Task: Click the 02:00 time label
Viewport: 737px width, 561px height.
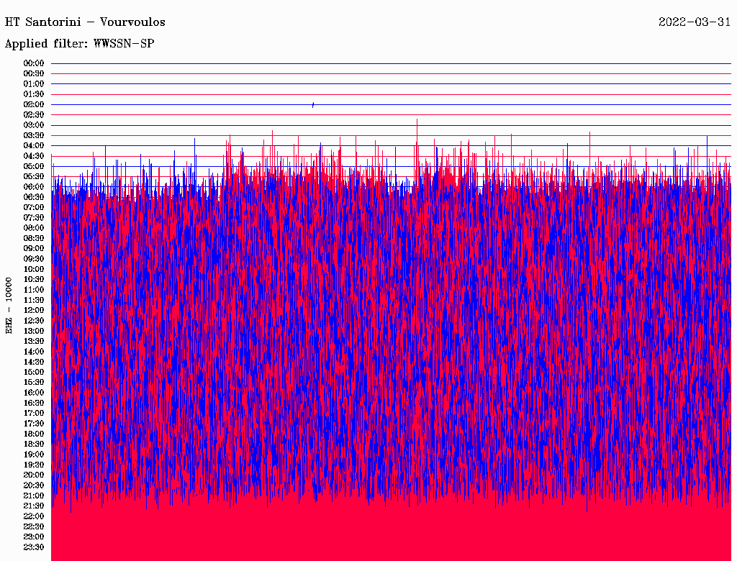Action: (34, 104)
